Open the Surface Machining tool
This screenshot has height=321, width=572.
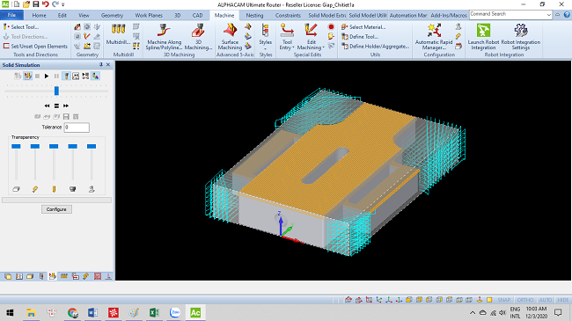(230, 36)
